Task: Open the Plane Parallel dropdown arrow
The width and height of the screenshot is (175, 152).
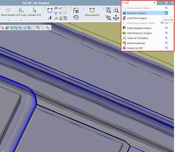Action: tap(8, 20)
